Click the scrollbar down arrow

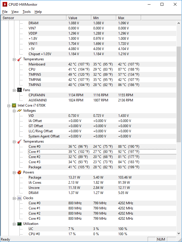[179, 233]
